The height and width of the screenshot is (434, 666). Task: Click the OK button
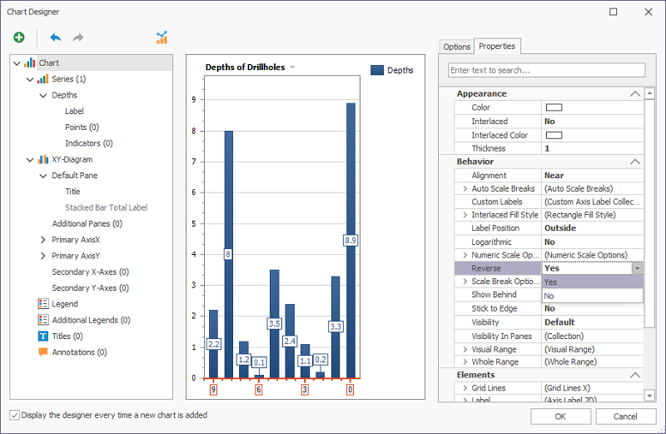(560, 416)
